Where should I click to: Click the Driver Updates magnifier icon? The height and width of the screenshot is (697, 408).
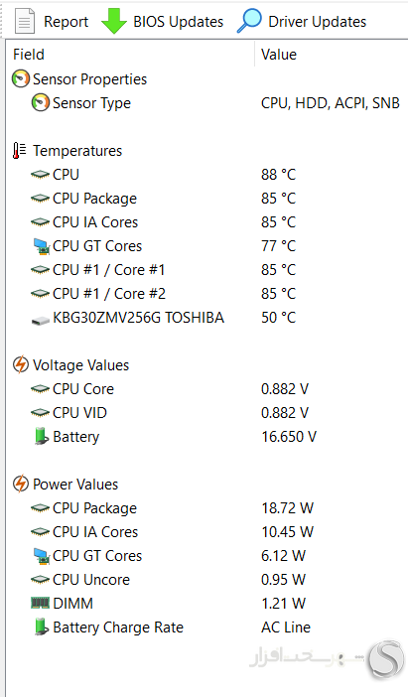point(249,21)
